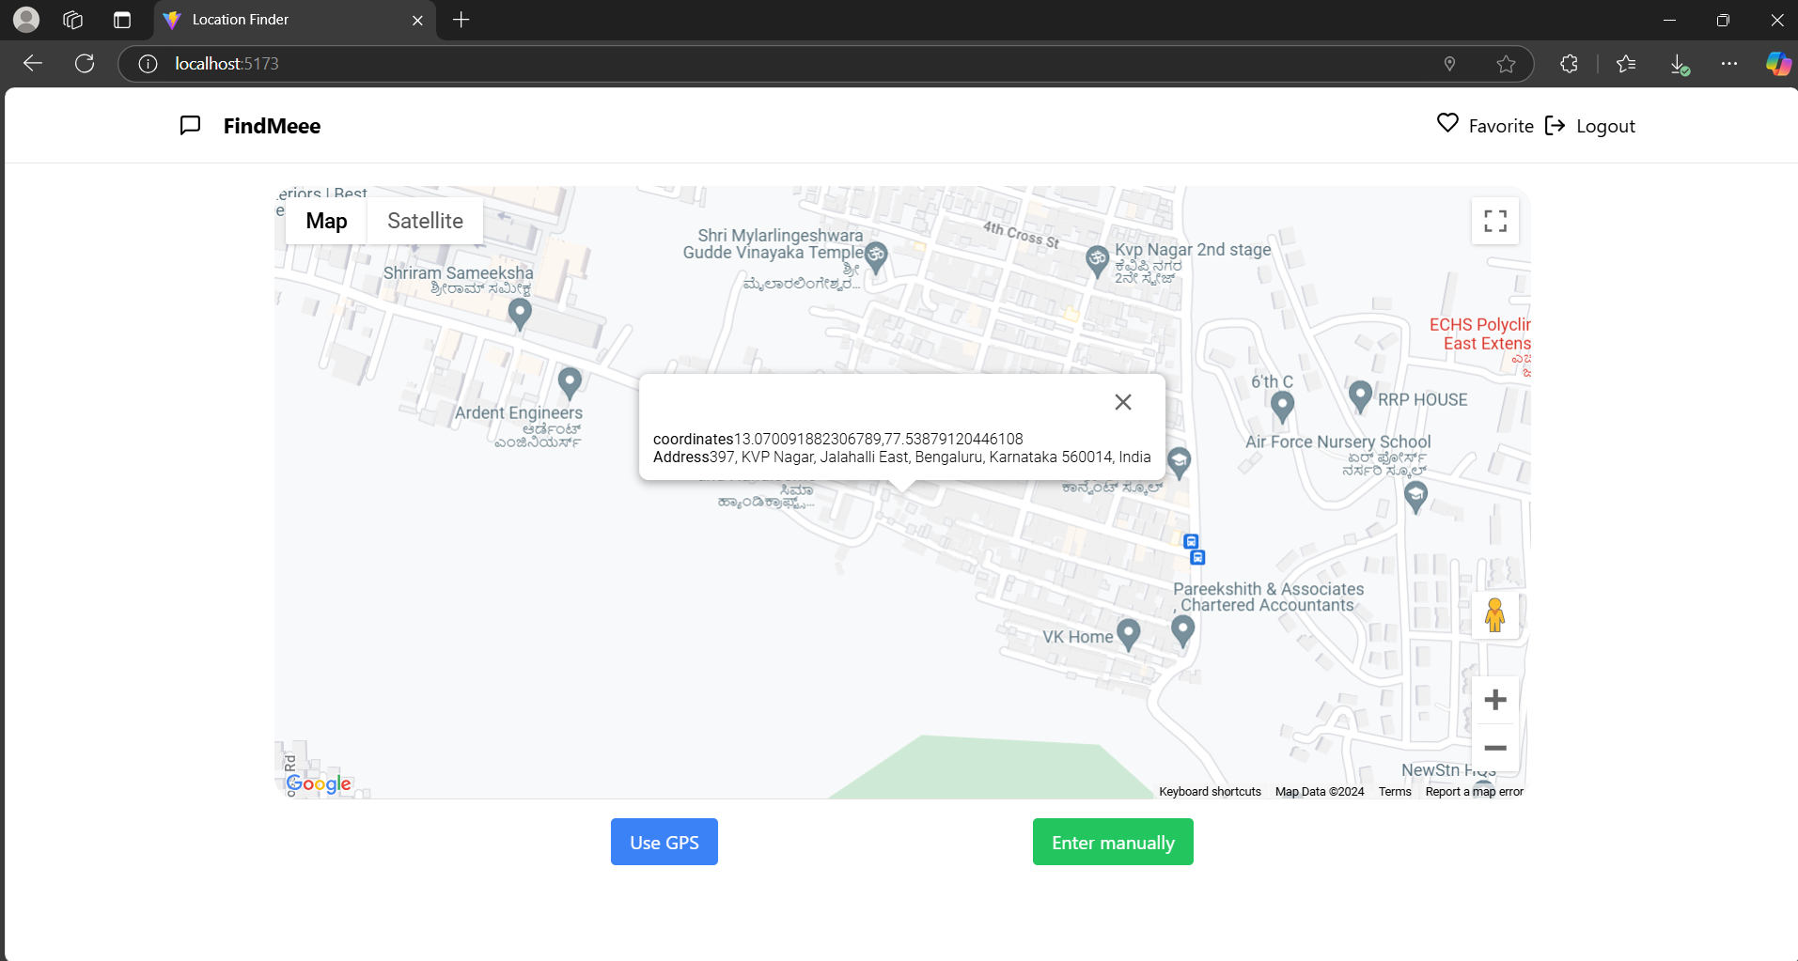Image resolution: width=1798 pixels, height=961 pixels.
Task: Open browser workspaces icon
Action: point(73,20)
